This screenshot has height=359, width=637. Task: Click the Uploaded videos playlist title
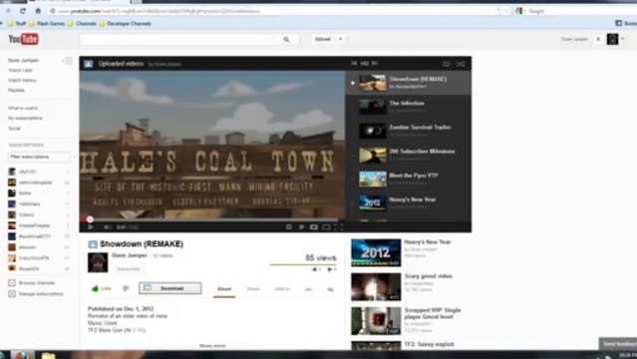(x=121, y=64)
